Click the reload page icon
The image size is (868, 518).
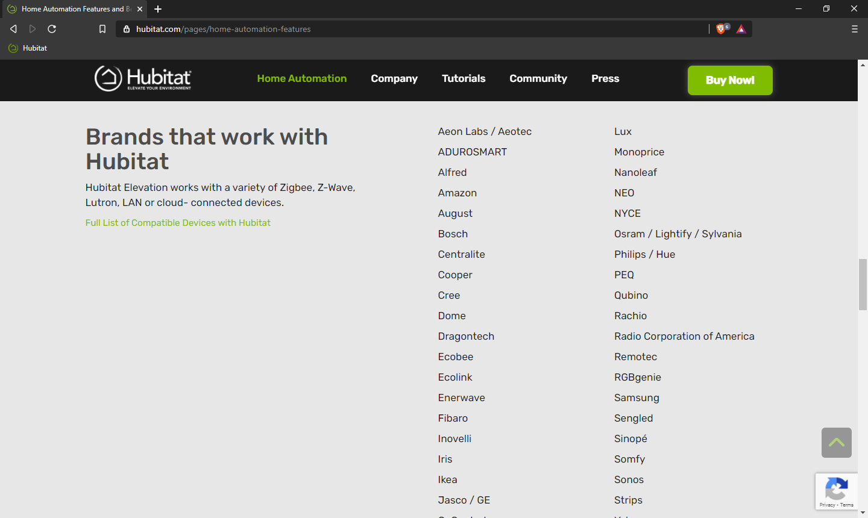pyautogui.click(x=52, y=29)
